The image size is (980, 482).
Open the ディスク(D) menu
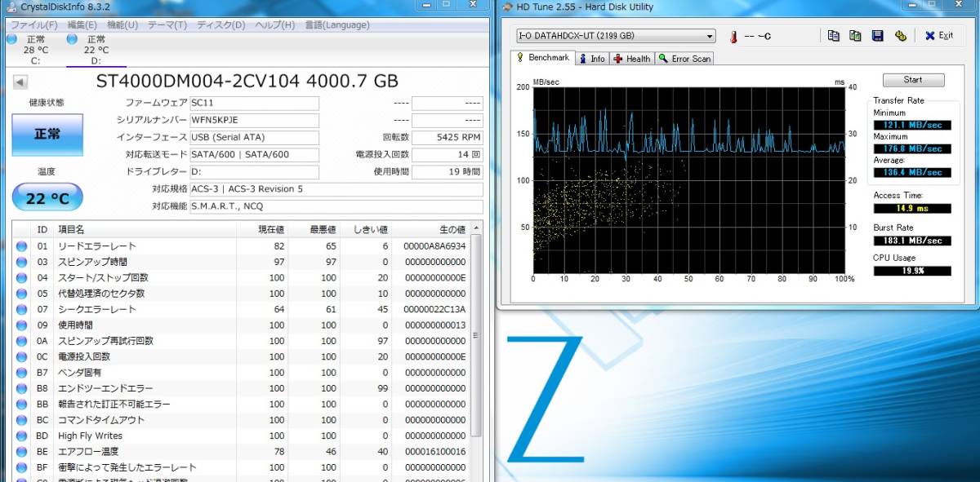(220, 24)
